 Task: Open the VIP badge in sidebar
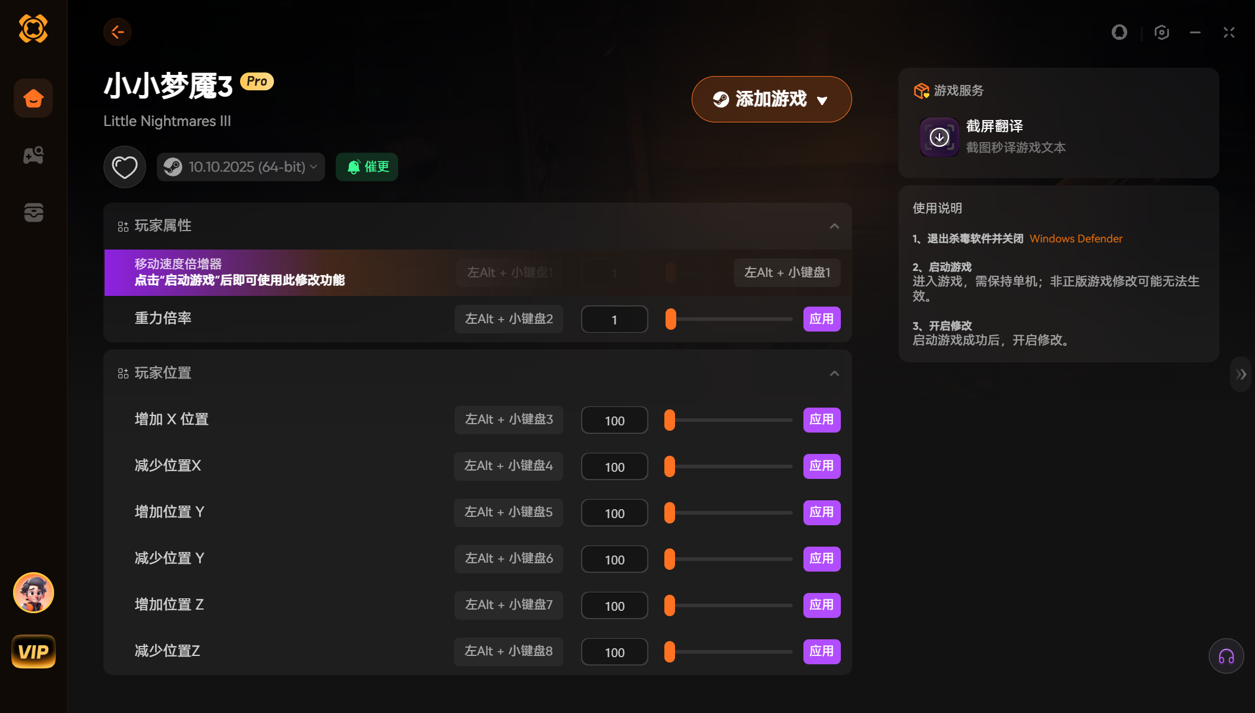point(33,652)
